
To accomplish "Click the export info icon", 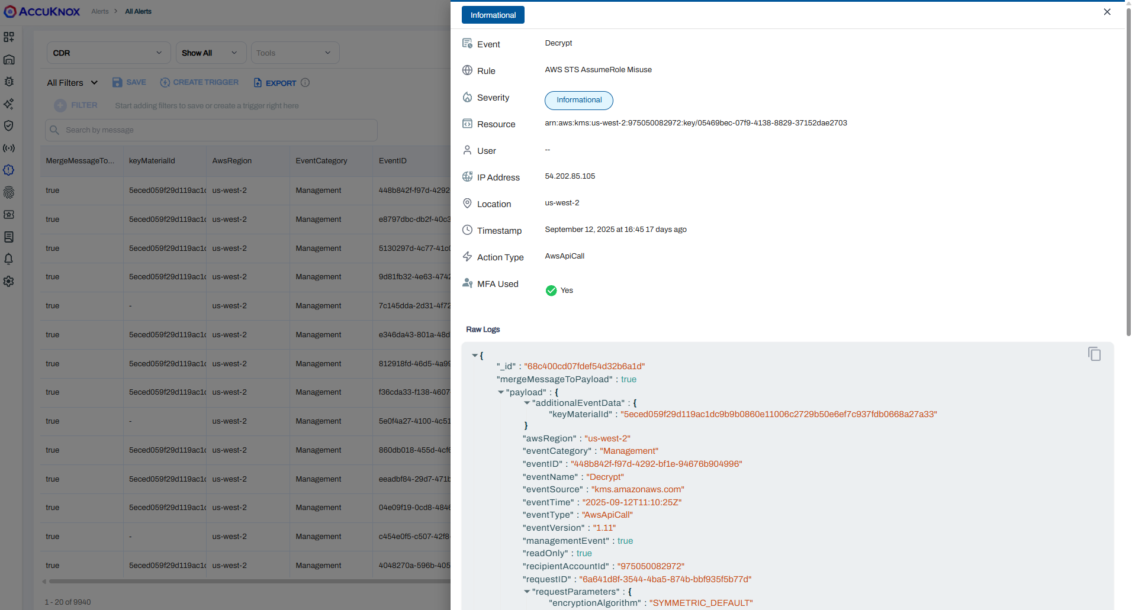I will [305, 83].
